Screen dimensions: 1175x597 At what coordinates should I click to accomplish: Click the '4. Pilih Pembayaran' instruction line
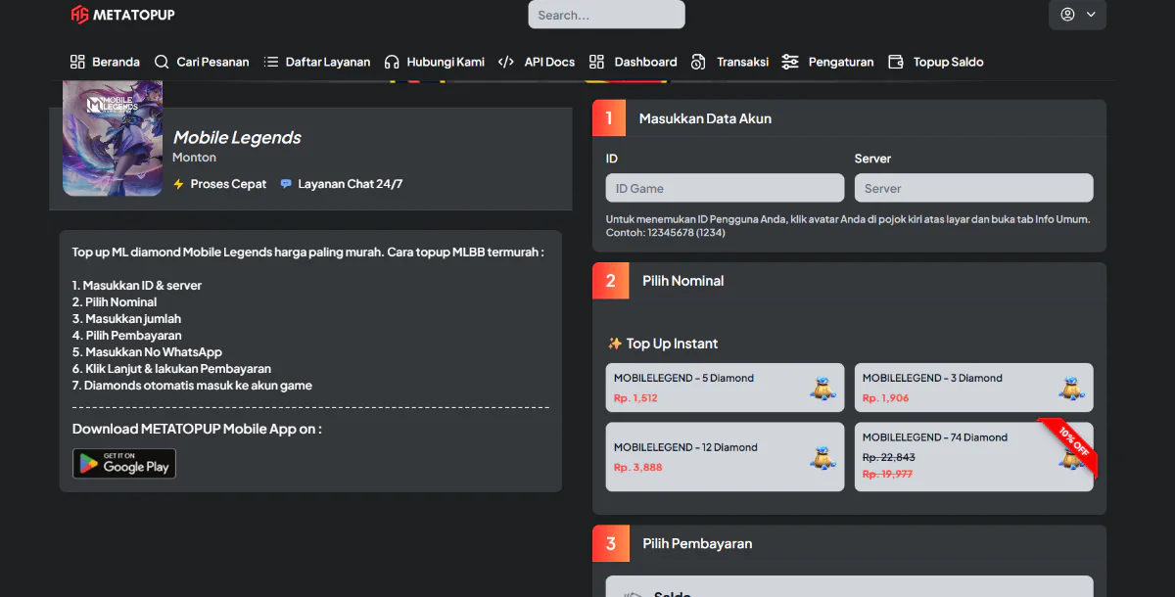(x=126, y=336)
